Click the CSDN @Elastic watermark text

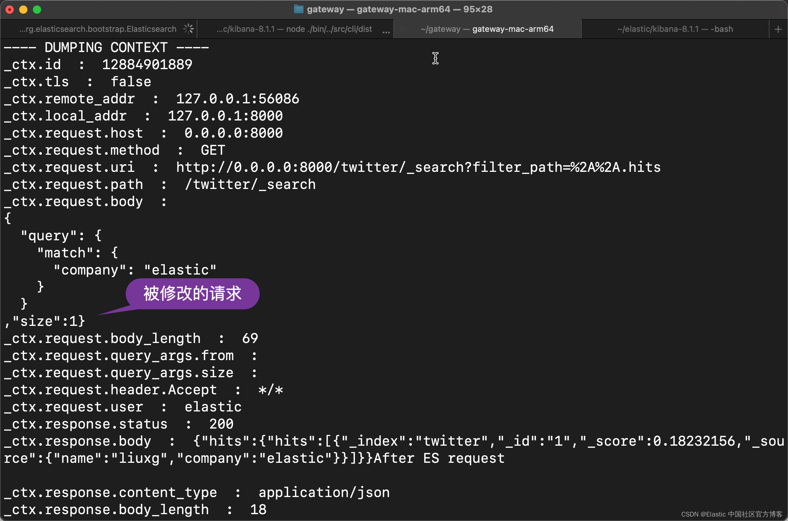pyautogui.click(x=731, y=514)
